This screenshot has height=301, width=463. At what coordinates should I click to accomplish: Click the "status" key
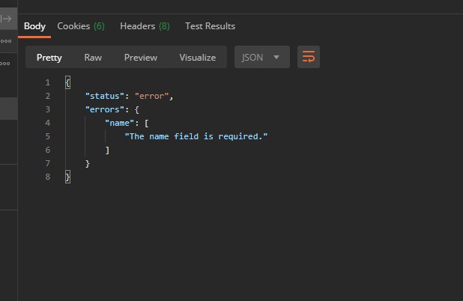105,96
